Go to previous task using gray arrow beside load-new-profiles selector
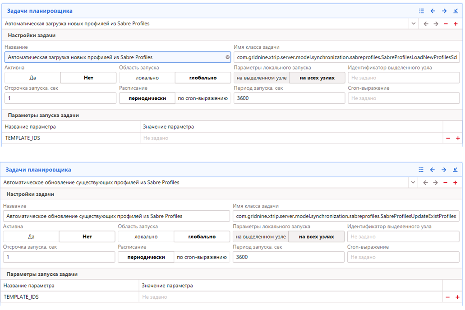This screenshot has width=465, height=310. pyautogui.click(x=425, y=24)
